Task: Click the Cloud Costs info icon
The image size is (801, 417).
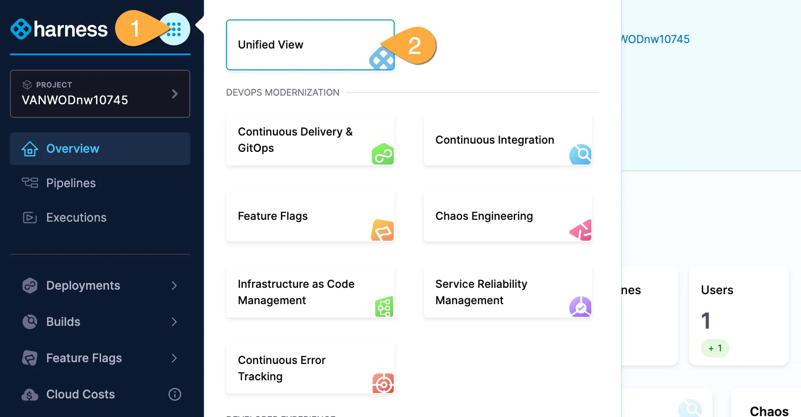Action: pos(175,394)
